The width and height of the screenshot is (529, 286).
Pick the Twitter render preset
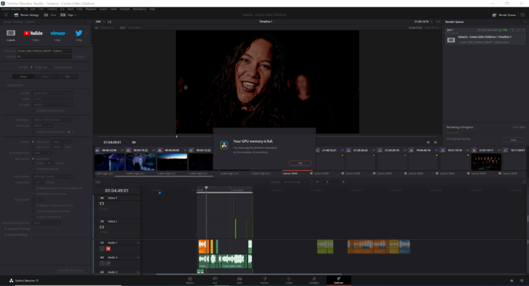[79, 32]
